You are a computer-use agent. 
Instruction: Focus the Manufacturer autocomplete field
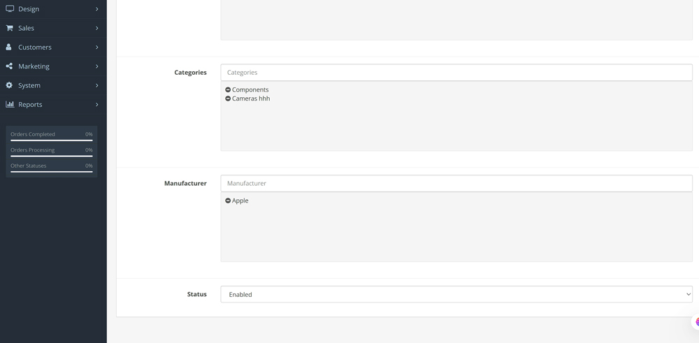pyautogui.click(x=456, y=184)
